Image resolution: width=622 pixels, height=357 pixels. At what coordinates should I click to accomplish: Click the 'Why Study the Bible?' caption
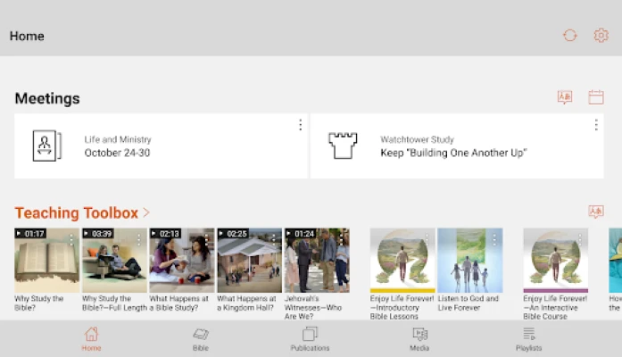[39, 303]
